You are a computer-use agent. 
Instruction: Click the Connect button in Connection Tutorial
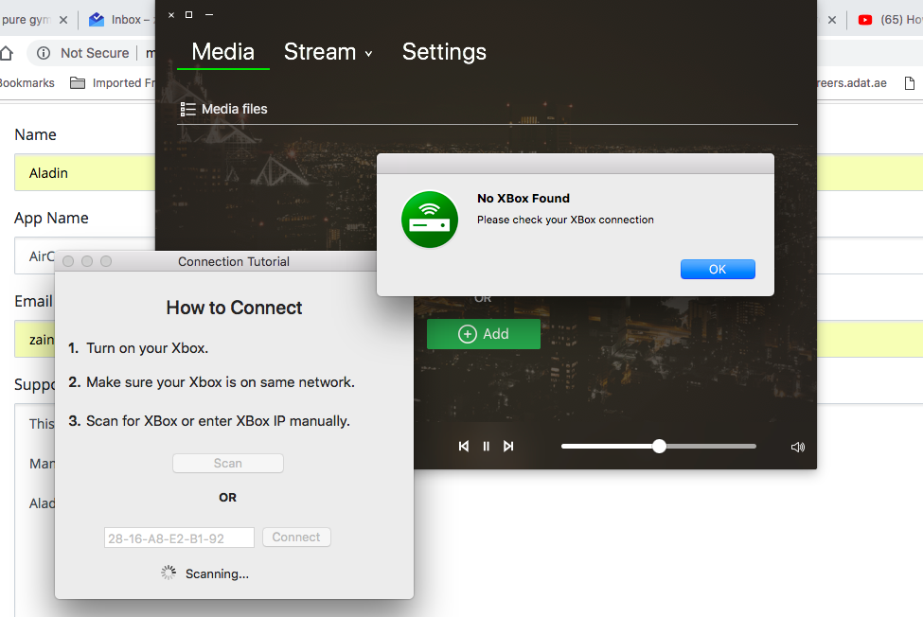296,537
